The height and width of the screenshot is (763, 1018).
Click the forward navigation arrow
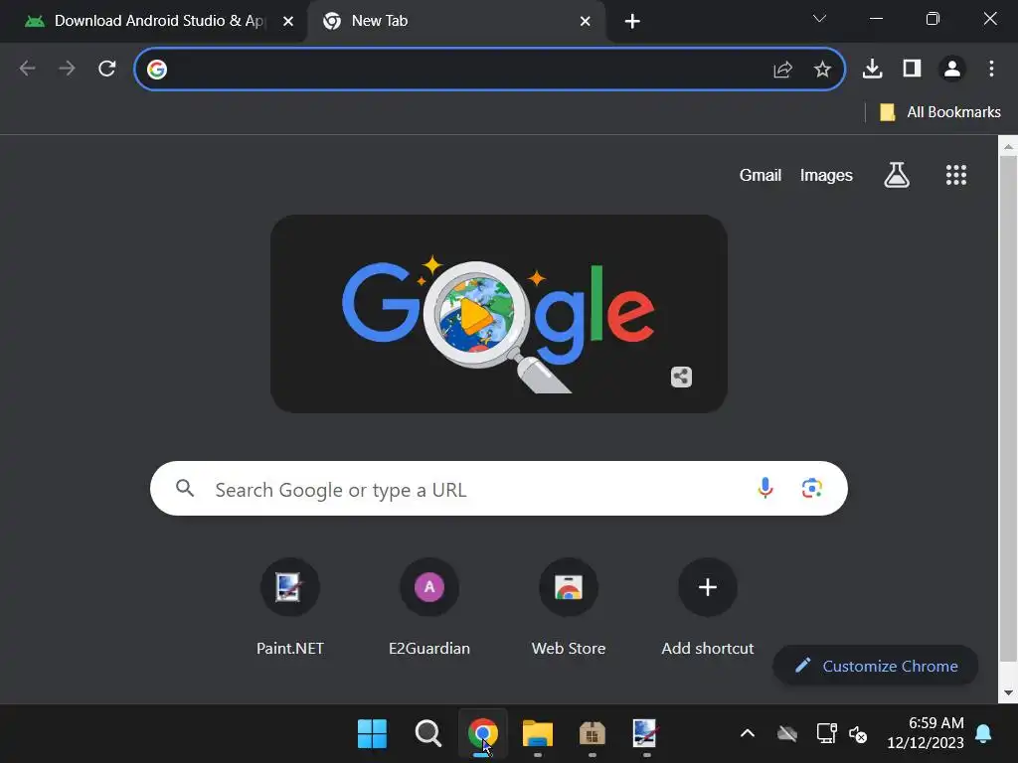tap(67, 69)
